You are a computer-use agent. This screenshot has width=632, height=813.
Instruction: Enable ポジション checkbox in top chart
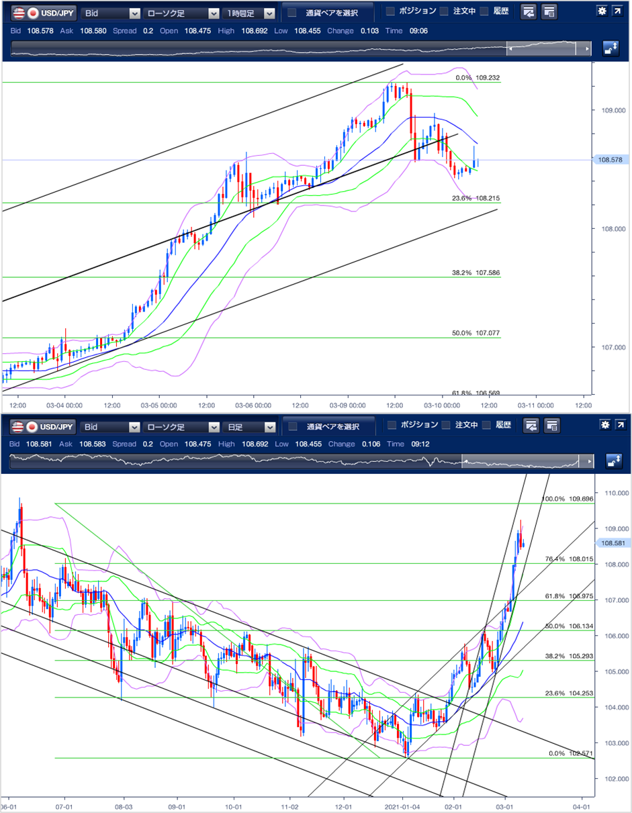390,11
